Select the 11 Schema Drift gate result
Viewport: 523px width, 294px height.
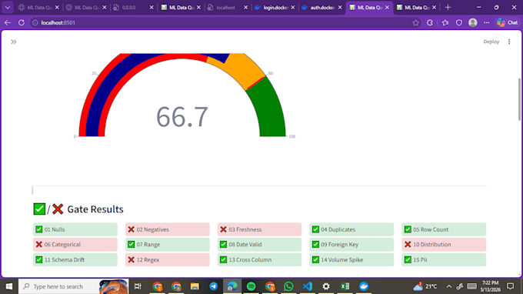[x=75, y=259]
